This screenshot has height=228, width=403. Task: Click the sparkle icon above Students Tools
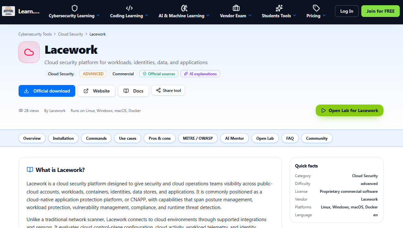[279, 8]
